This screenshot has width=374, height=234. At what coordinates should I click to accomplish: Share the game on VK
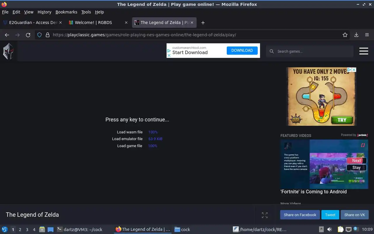[354, 215]
